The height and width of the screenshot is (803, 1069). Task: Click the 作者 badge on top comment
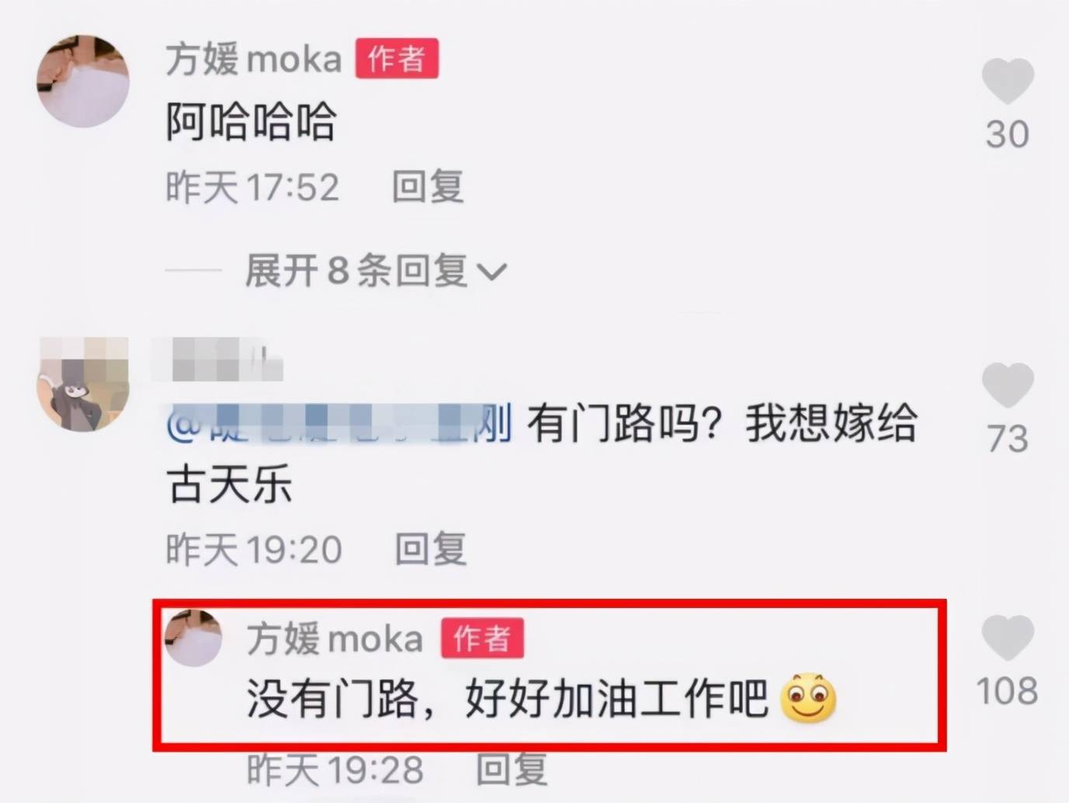[397, 59]
